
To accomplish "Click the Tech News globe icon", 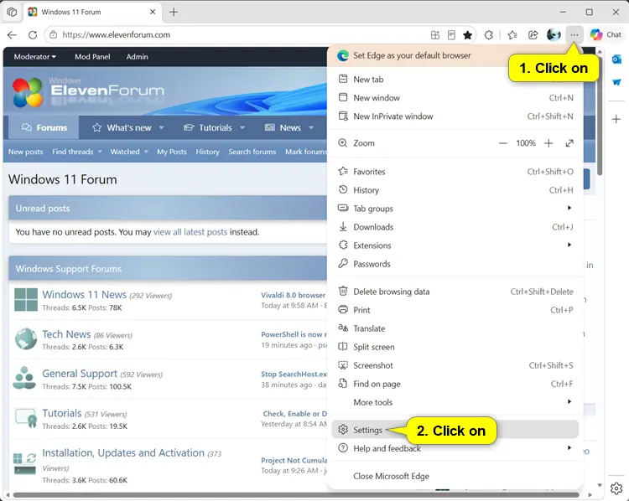I will coord(26,338).
